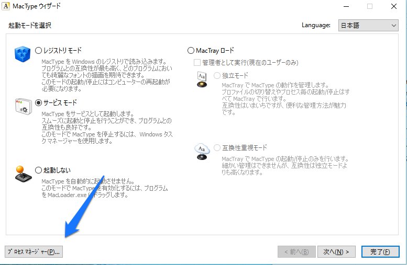Enable the 管理者として実行 checkbox
Image resolution: width=407 pixels, height=265 pixels.
click(197, 62)
